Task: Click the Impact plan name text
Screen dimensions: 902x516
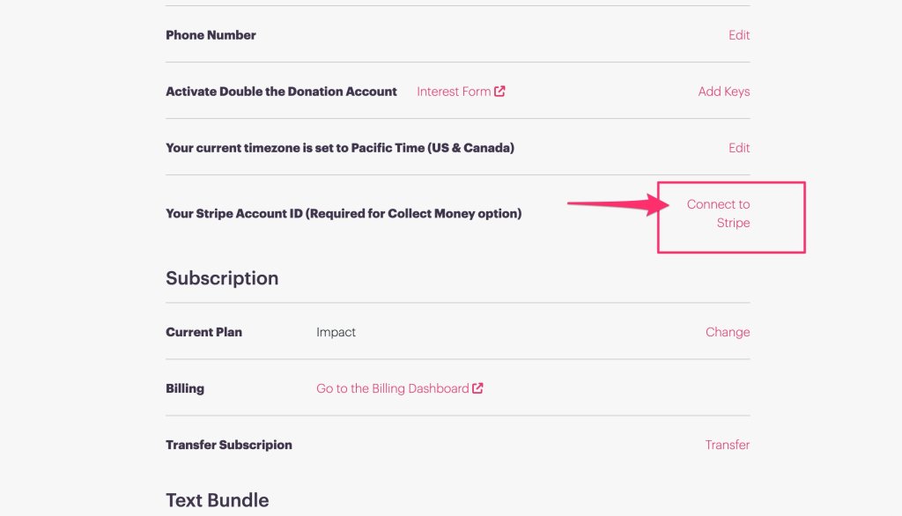Action: coord(336,332)
